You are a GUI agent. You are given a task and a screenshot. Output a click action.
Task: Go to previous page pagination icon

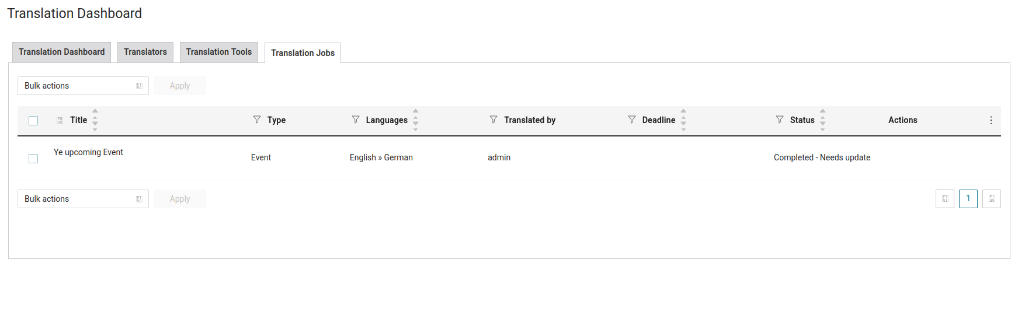(945, 199)
